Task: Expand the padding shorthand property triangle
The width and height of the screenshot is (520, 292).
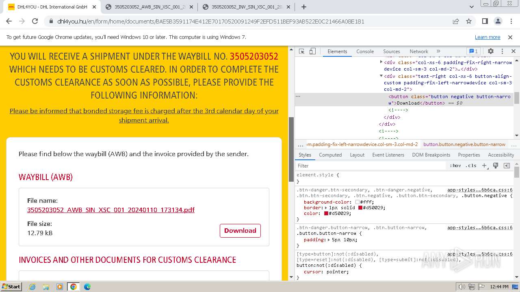Action: [329, 240]
